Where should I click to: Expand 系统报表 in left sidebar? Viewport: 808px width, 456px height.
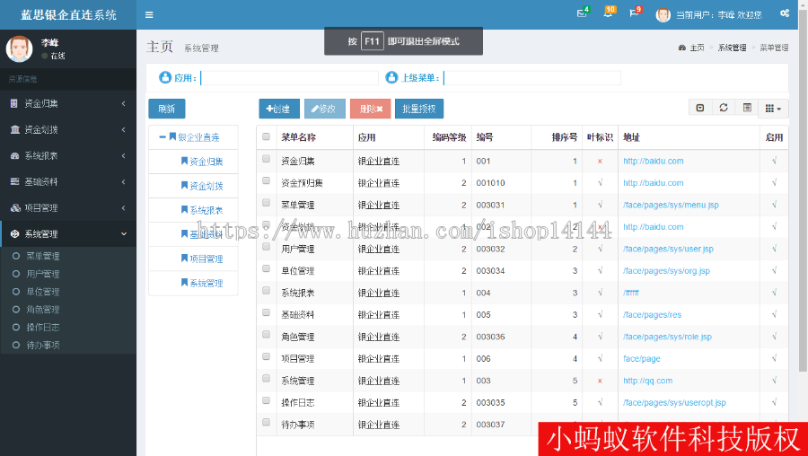pyautogui.click(x=68, y=155)
